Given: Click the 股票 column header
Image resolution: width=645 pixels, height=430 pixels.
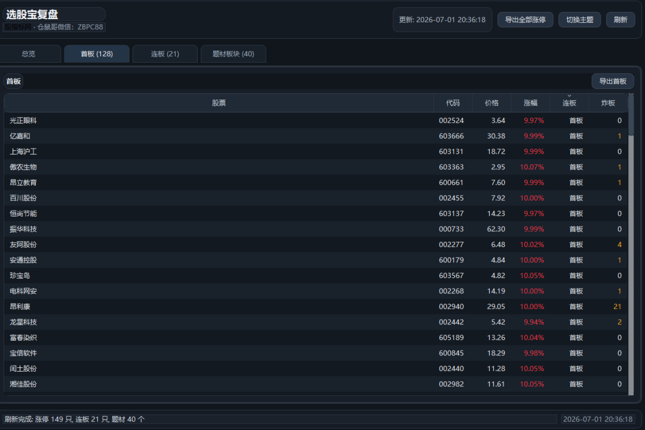Looking at the screenshot, I should tap(219, 103).
